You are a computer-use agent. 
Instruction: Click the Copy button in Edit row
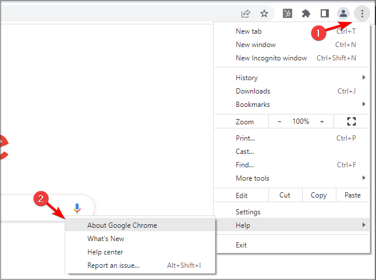[319, 195]
